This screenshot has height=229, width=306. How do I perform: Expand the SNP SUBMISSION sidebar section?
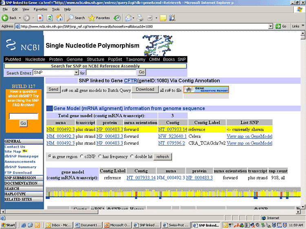pyautogui.click(x=24, y=178)
